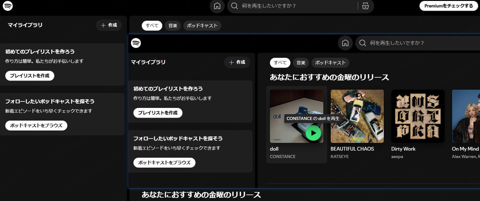Image resolution: width=480 pixels, height=201 pixels.
Task: Click the magnifier icon in the top search bar
Action: (x=235, y=6)
